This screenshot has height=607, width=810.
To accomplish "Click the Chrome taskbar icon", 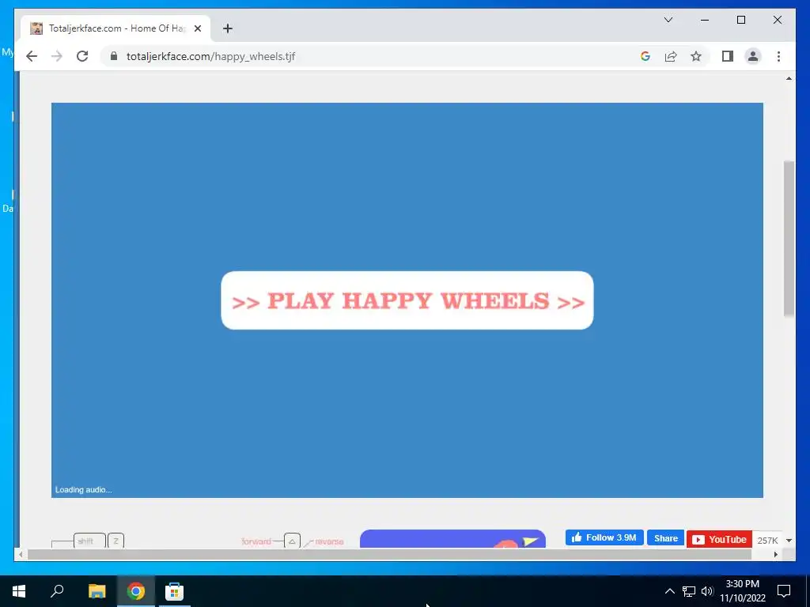I will [136, 591].
